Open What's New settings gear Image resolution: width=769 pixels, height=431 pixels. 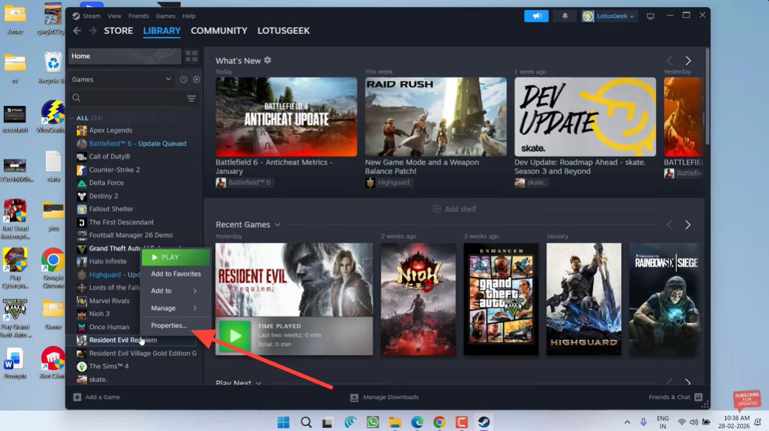tap(267, 61)
